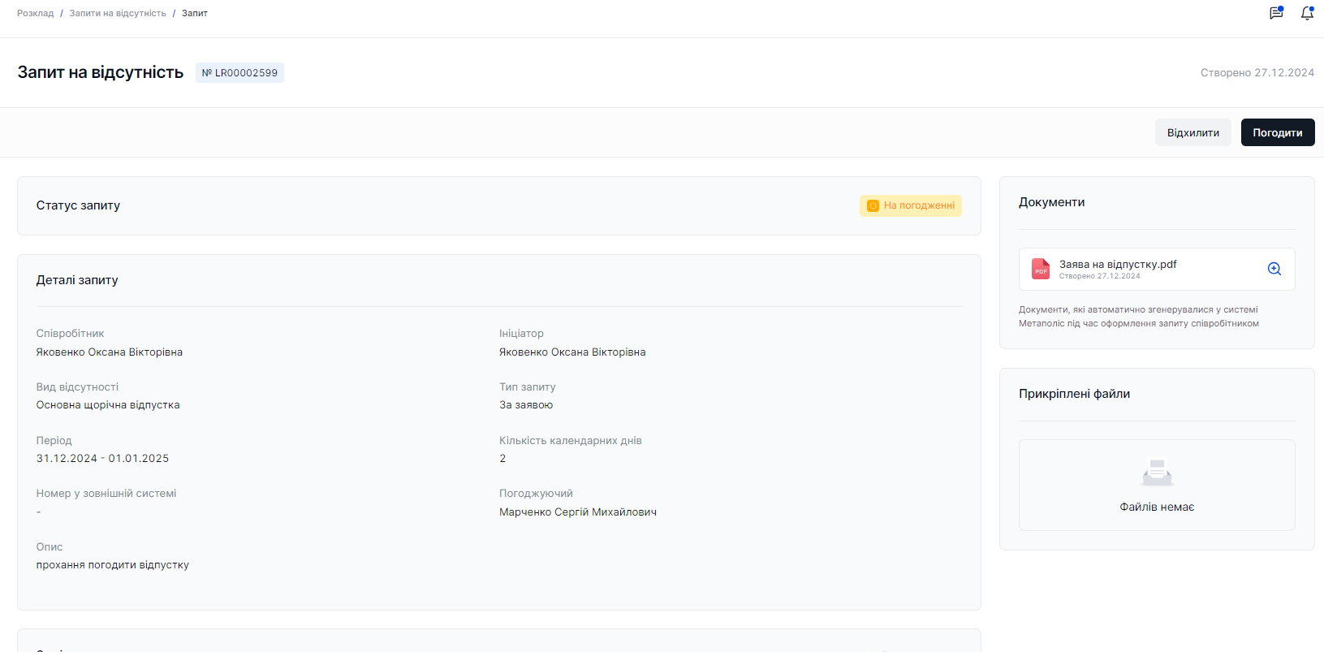Click the Запит breadcrumb item
This screenshot has height=652, width=1324.
195,13
